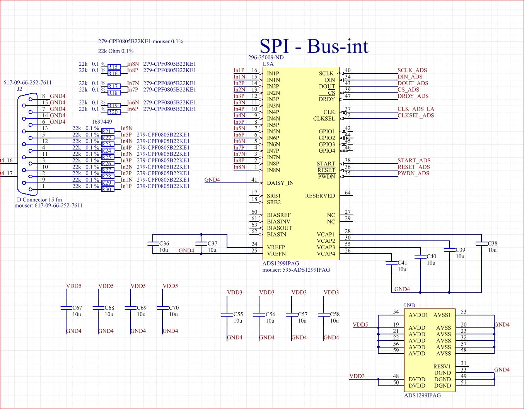Click the VDD5 label near AVDD pins
The width and height of the screenshot is (524, 409).
click(x=360, y=325)
